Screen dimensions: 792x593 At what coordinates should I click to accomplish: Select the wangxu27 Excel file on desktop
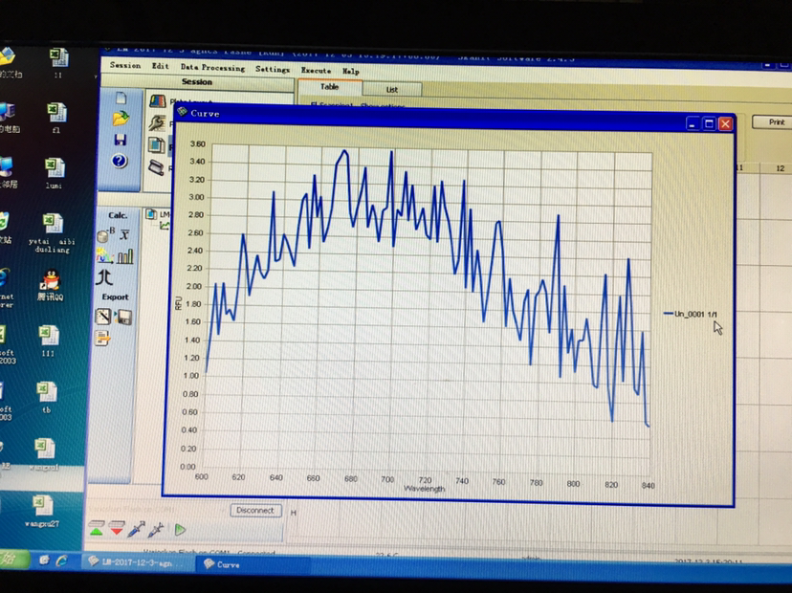[42, 511]
